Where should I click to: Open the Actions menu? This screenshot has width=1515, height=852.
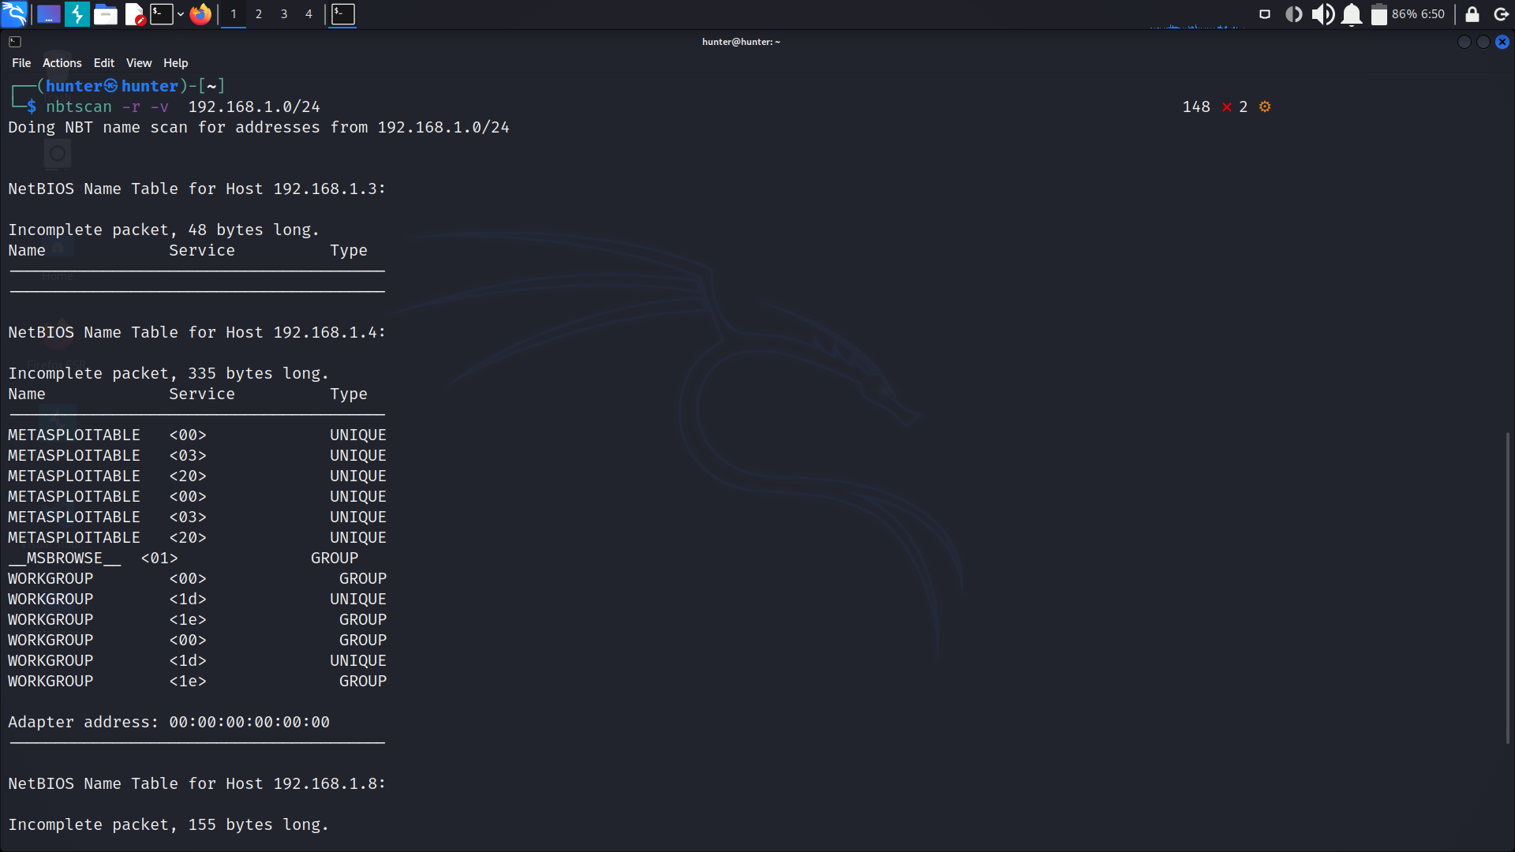62,63
